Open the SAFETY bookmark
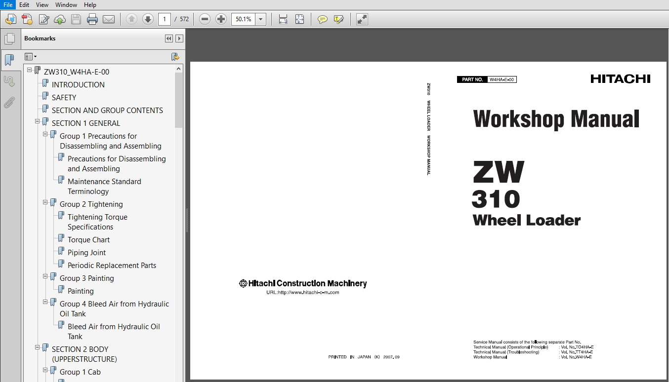 point(64,97)
